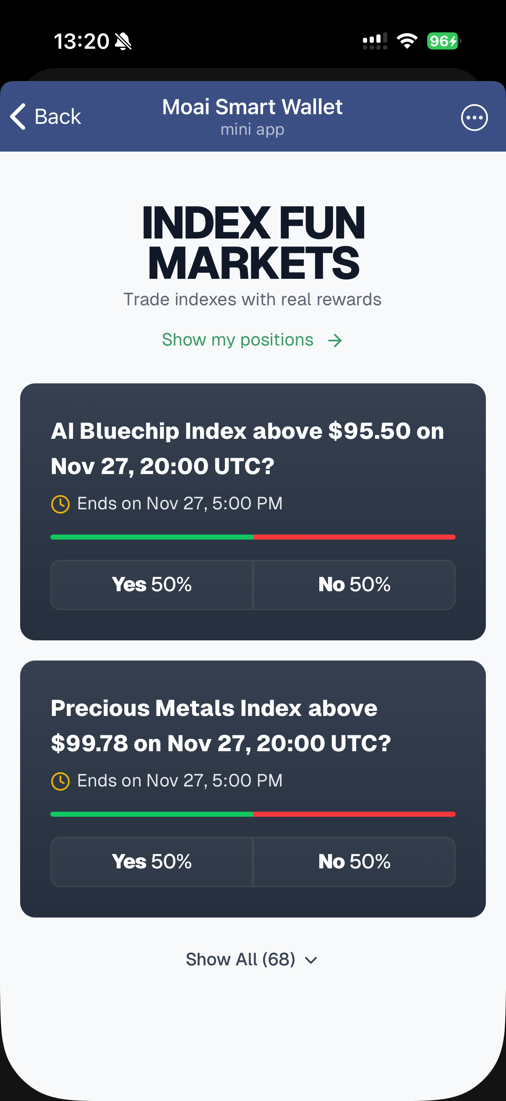The height and width of the screenshot is (1101, 506).
Task: Open the Show my positions link
Action: pos(237,340)
